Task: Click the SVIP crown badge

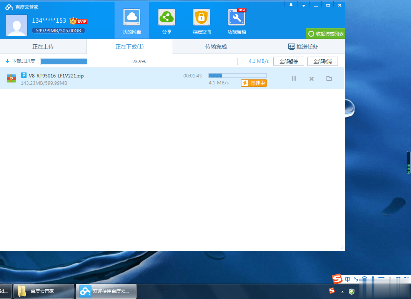Action: coord(78,21)
